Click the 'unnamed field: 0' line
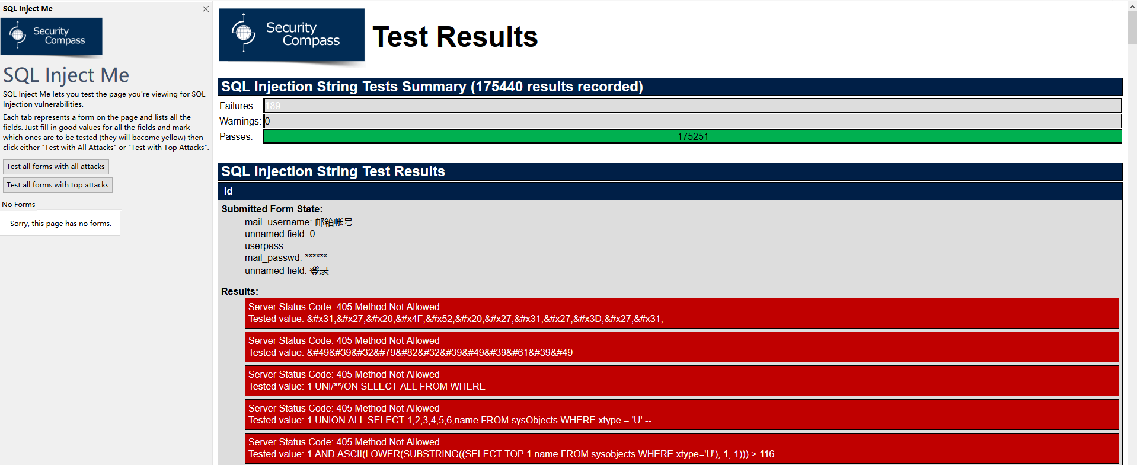The height and width of the screenshot is (465, 1137). tap(280, 234)
